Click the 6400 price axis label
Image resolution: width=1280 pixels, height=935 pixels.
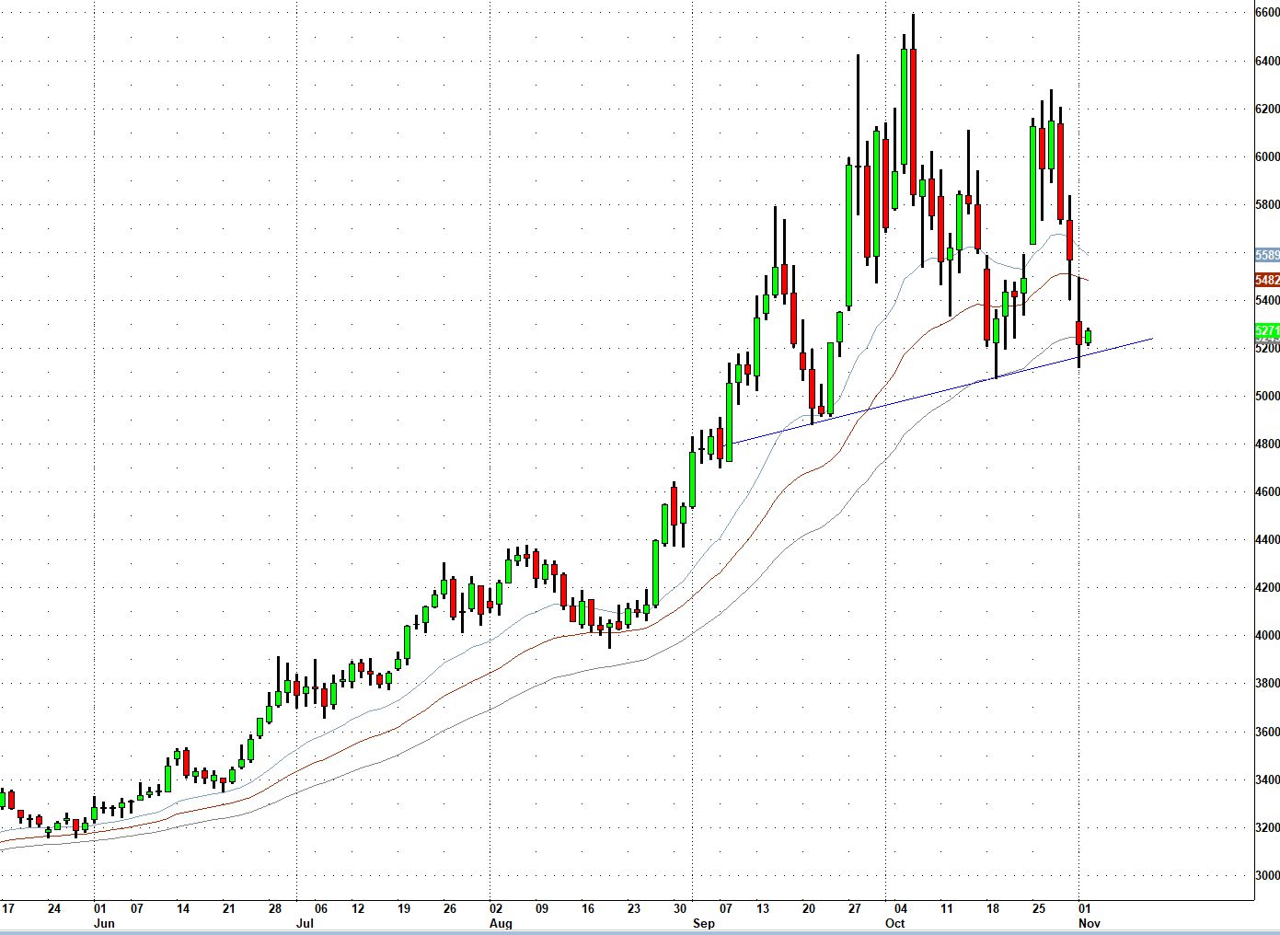pyautogui.click(x=1267, y=61)
